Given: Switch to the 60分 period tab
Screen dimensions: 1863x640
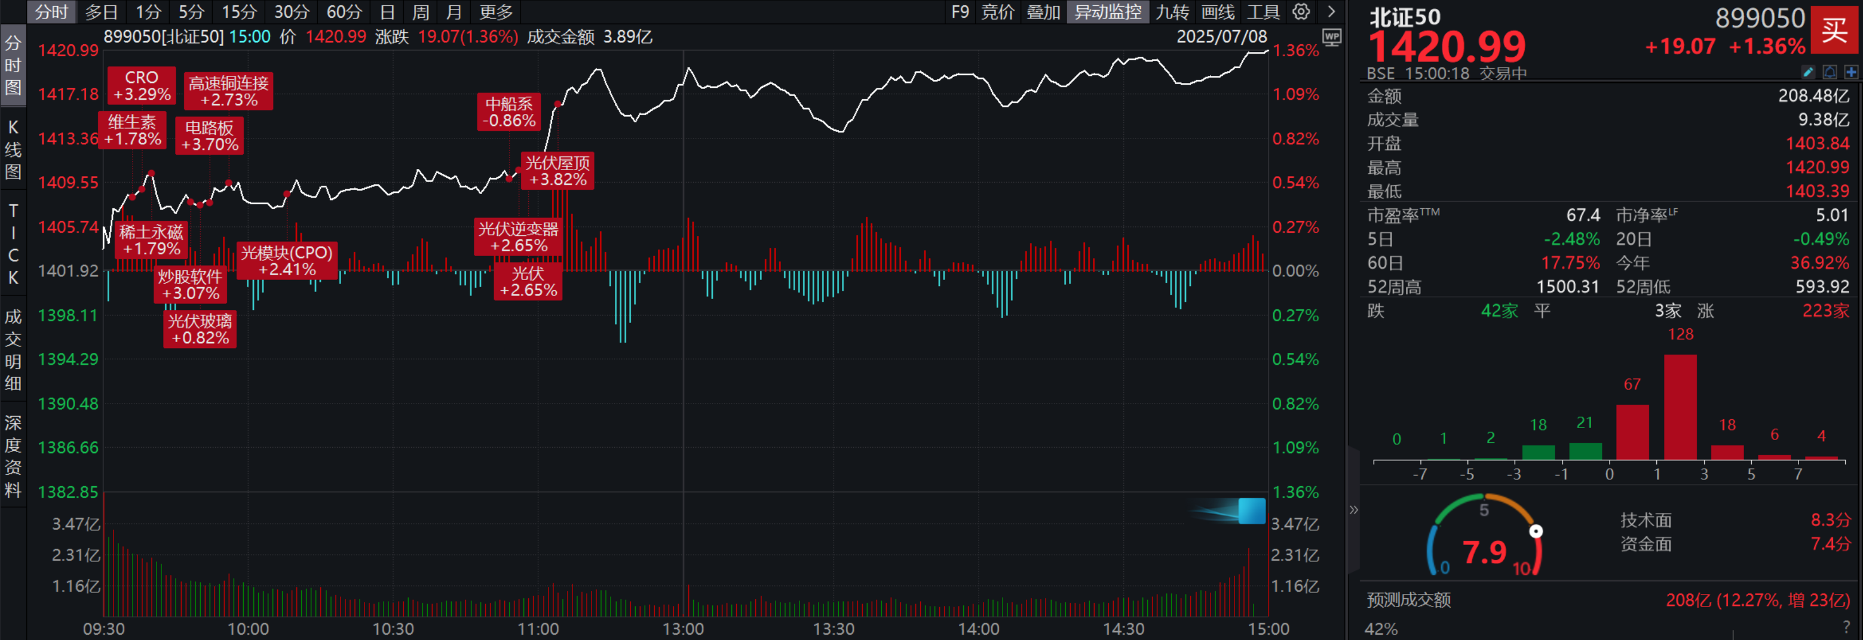Looking at the screenshot, I should click(x=344, y=11).
